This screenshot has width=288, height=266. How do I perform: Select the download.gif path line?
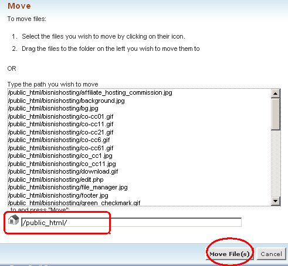click(63, 171)
